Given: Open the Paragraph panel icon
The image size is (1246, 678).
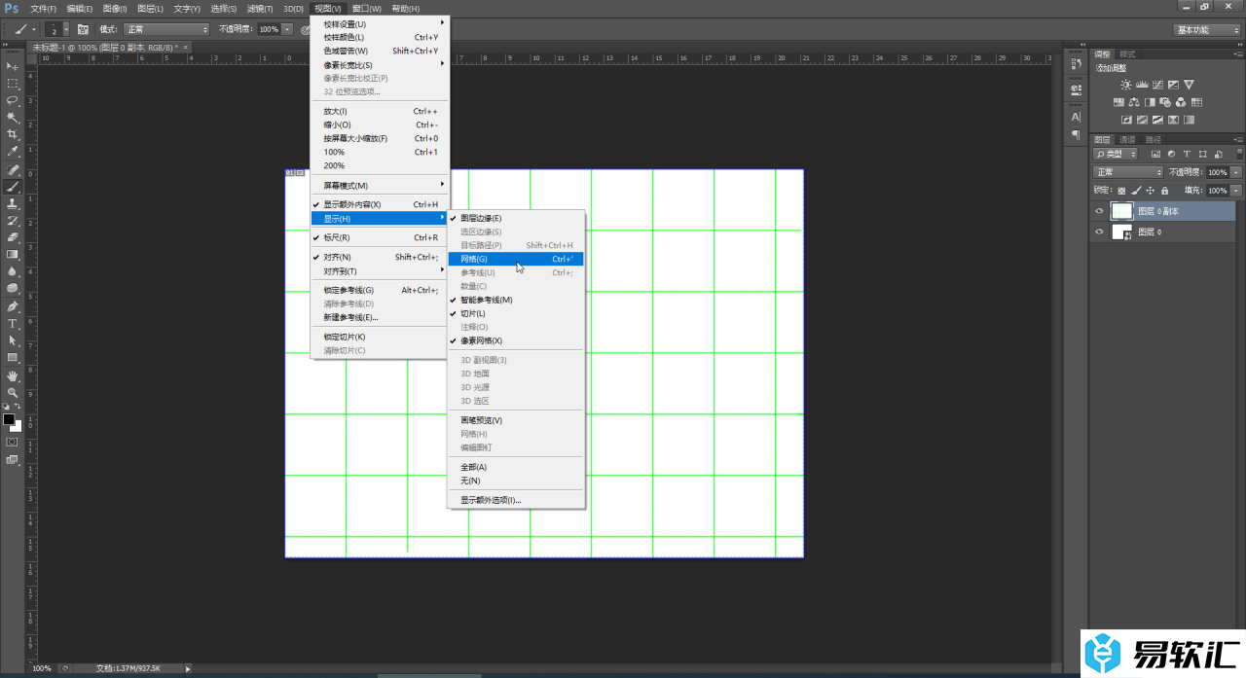Looking at the screenshot, I should coord(1076,134).
